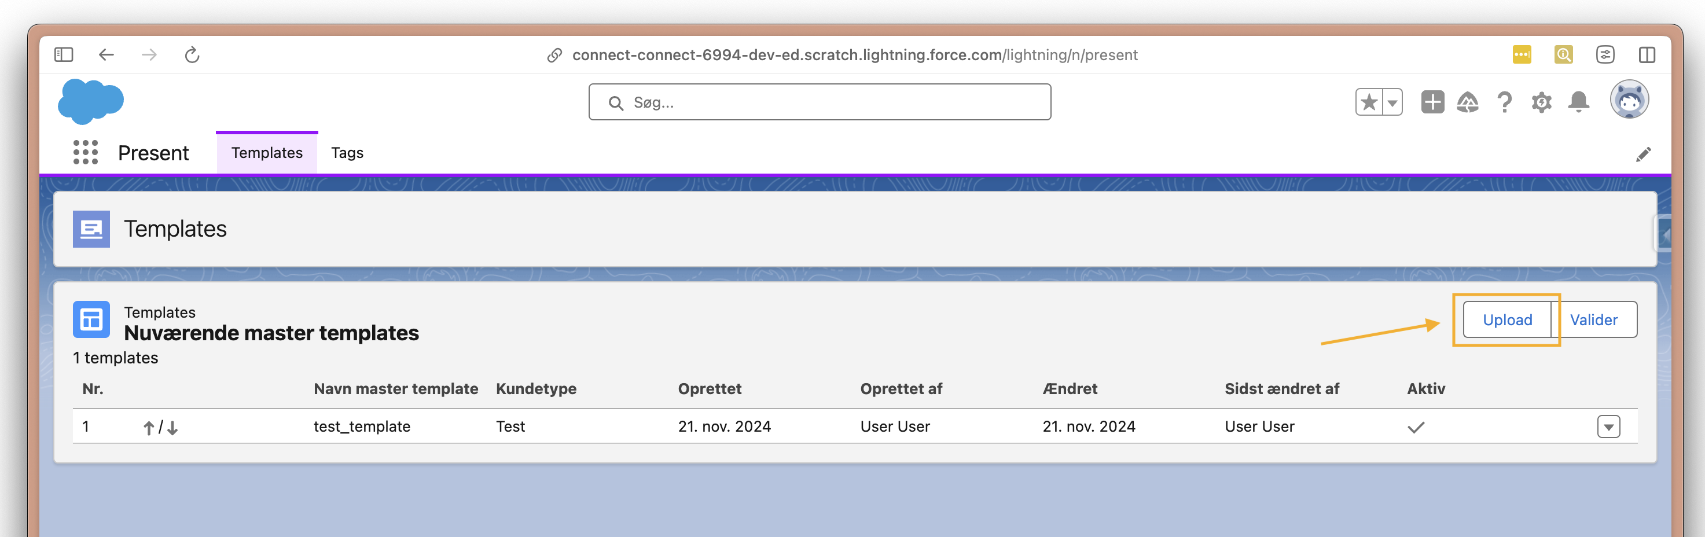Click the browser address bar URL
This screenshot has height=537, width=1705.
[854, 55]
